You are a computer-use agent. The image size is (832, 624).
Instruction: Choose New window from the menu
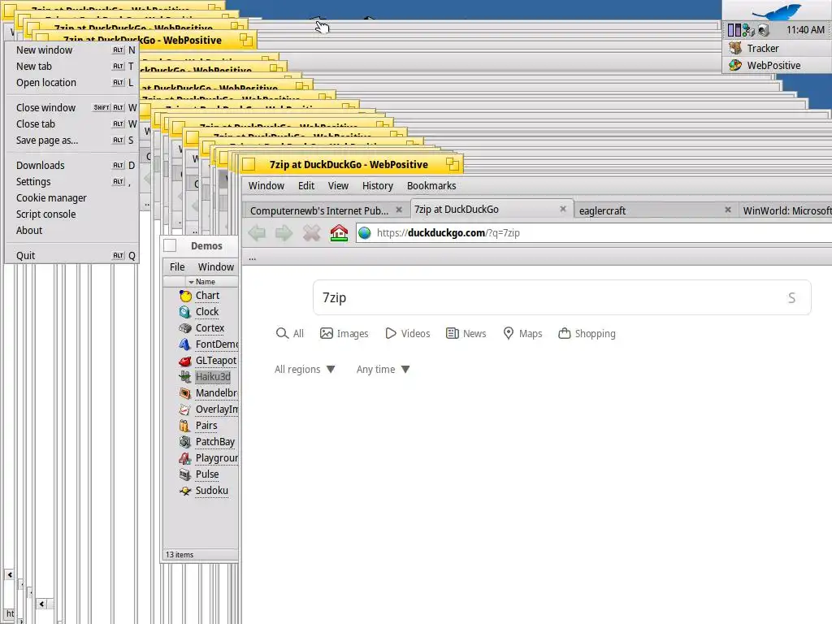pos(72,50)
